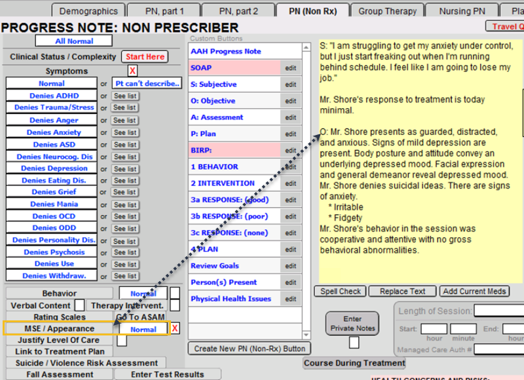
Task: Open the Nursing PN tab
Action: (462, 11)
